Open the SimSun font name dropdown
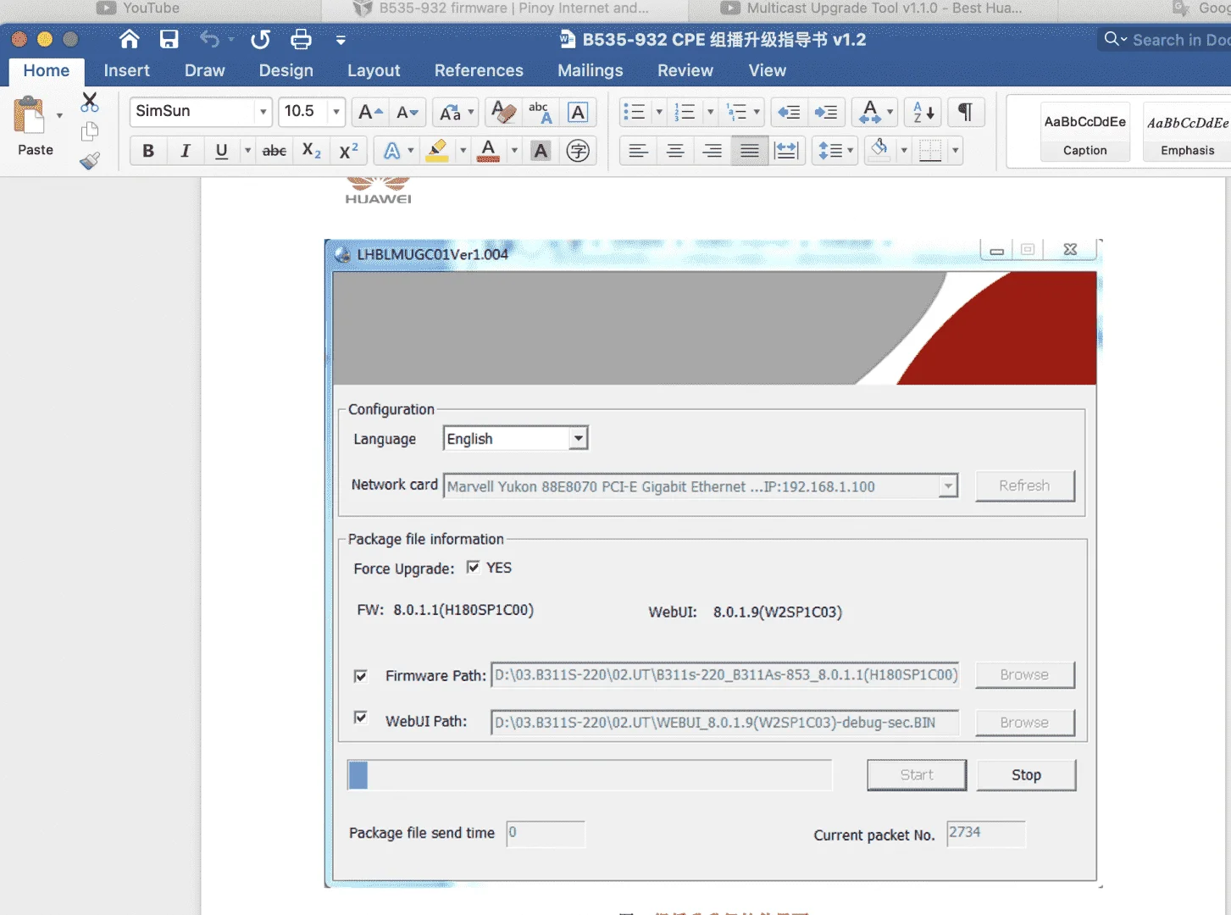 pos(263,112)
